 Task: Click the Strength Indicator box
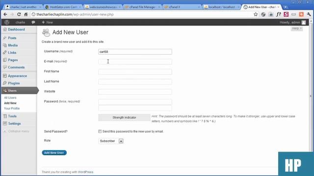click(124, 117)
